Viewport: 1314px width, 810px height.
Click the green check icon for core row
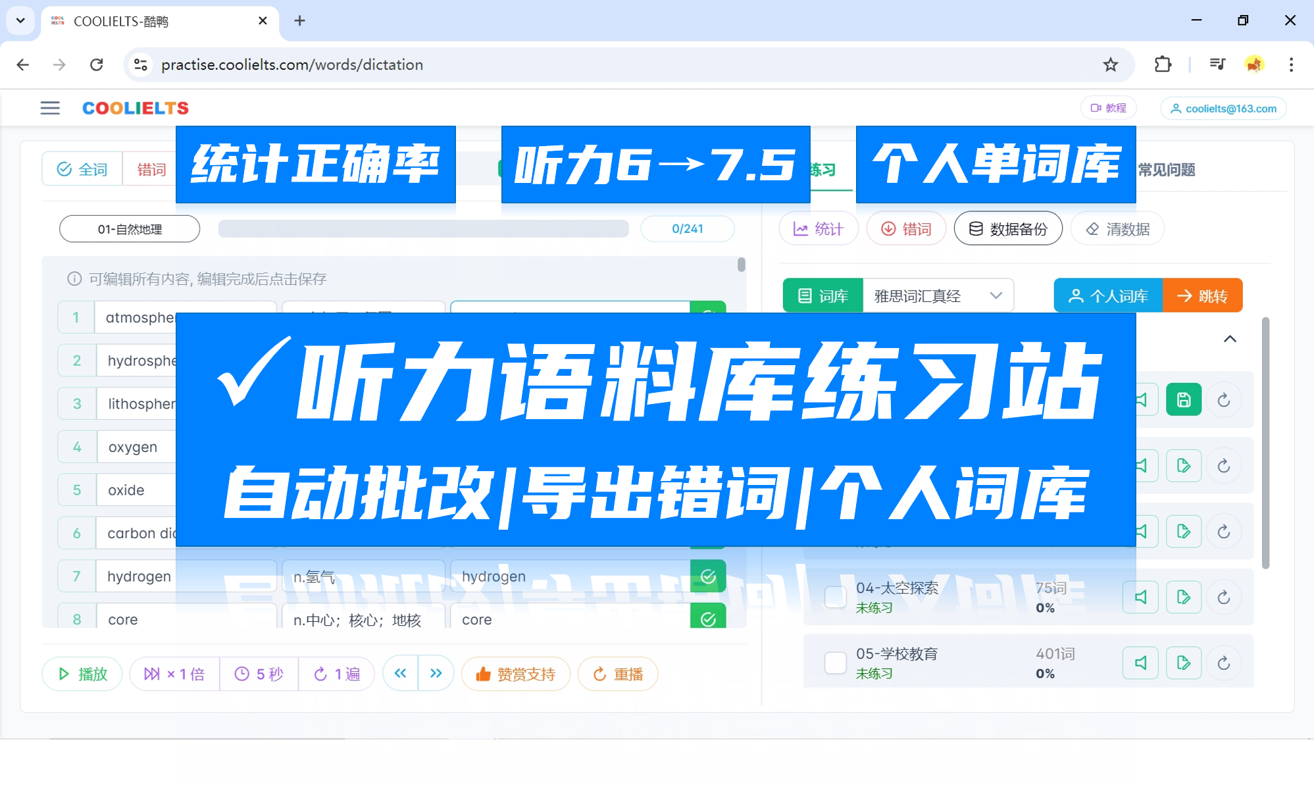click(708, 617)
